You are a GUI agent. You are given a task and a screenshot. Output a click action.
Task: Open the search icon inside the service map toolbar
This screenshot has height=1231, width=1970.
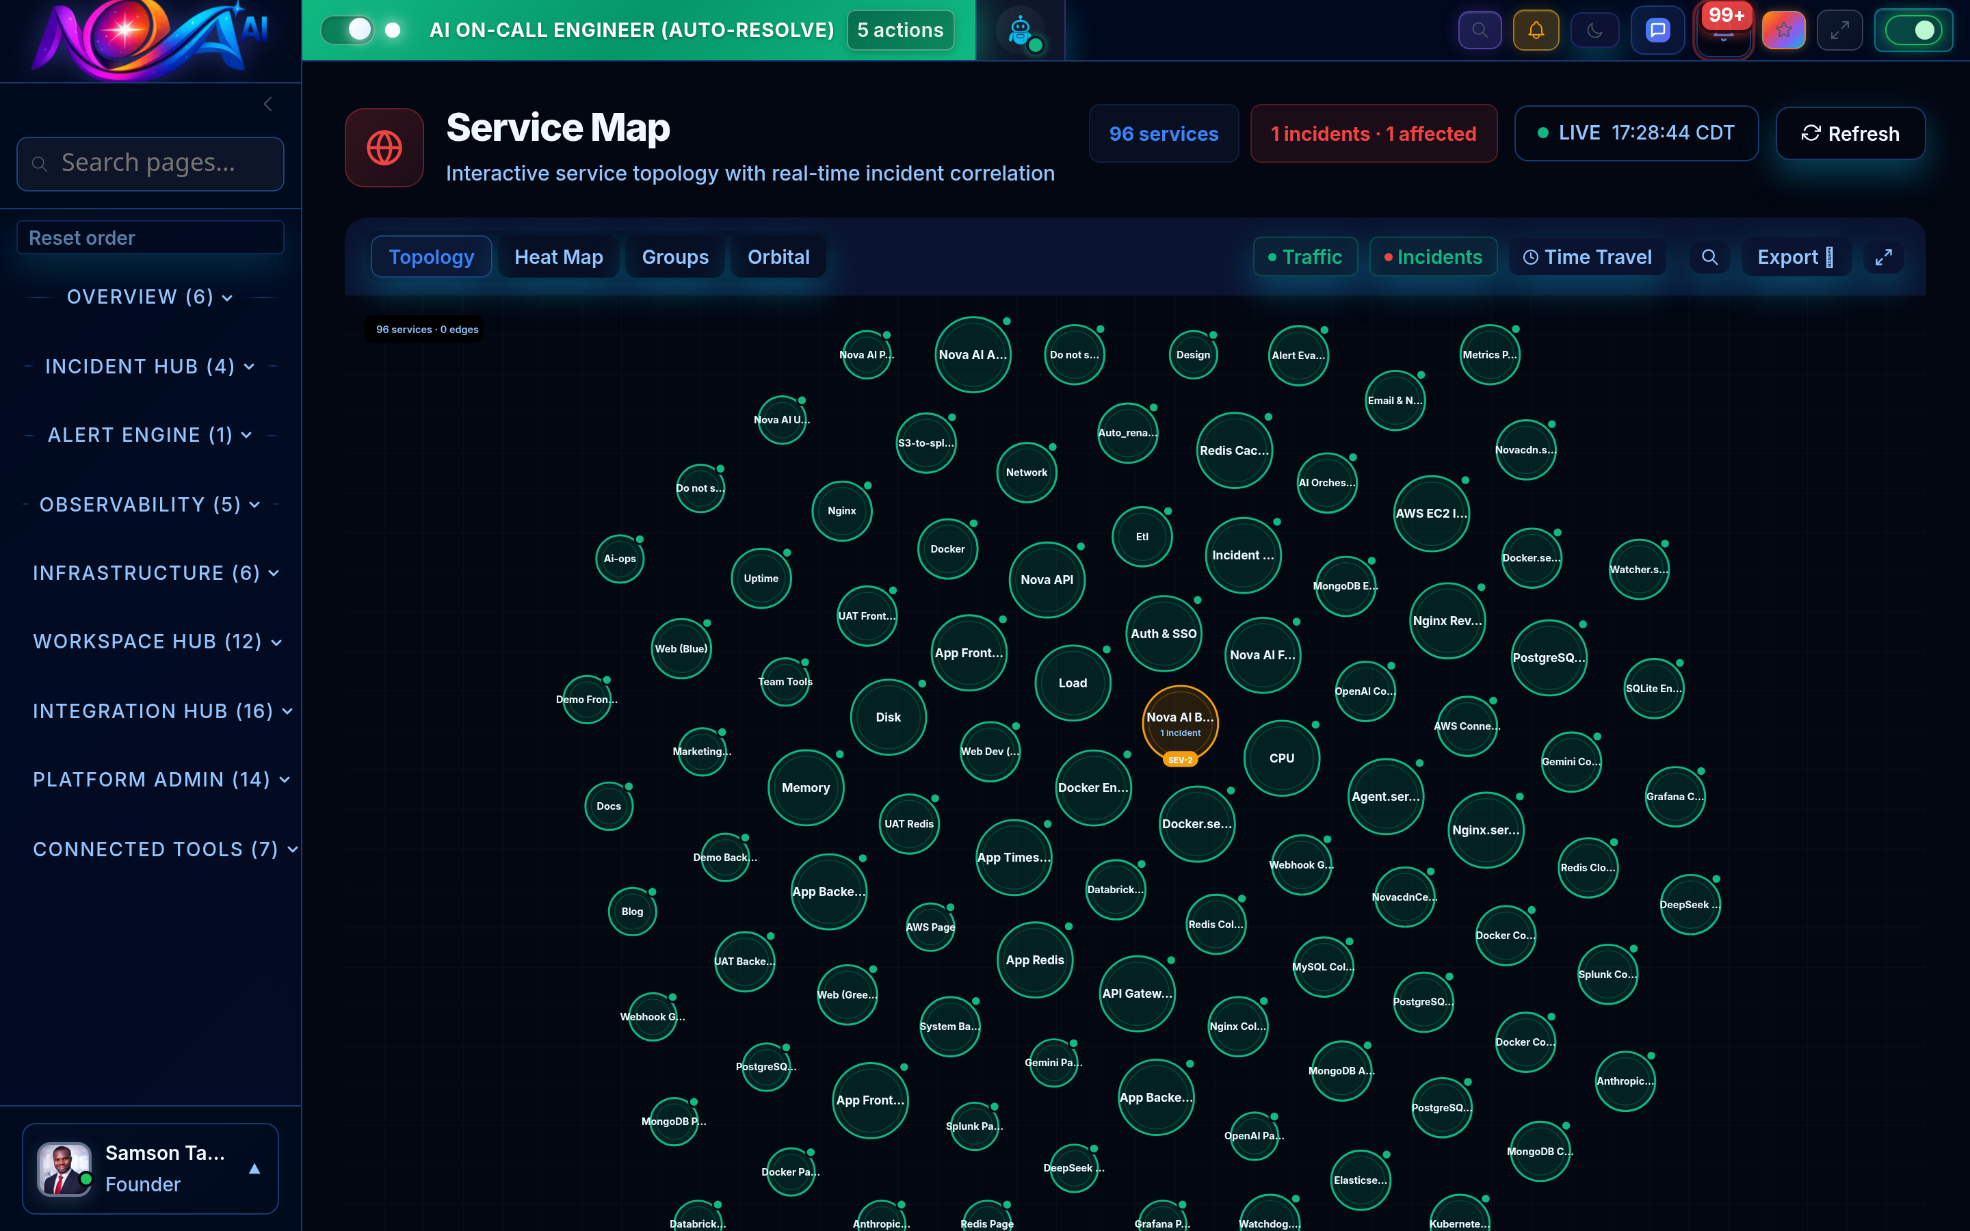1709,256
